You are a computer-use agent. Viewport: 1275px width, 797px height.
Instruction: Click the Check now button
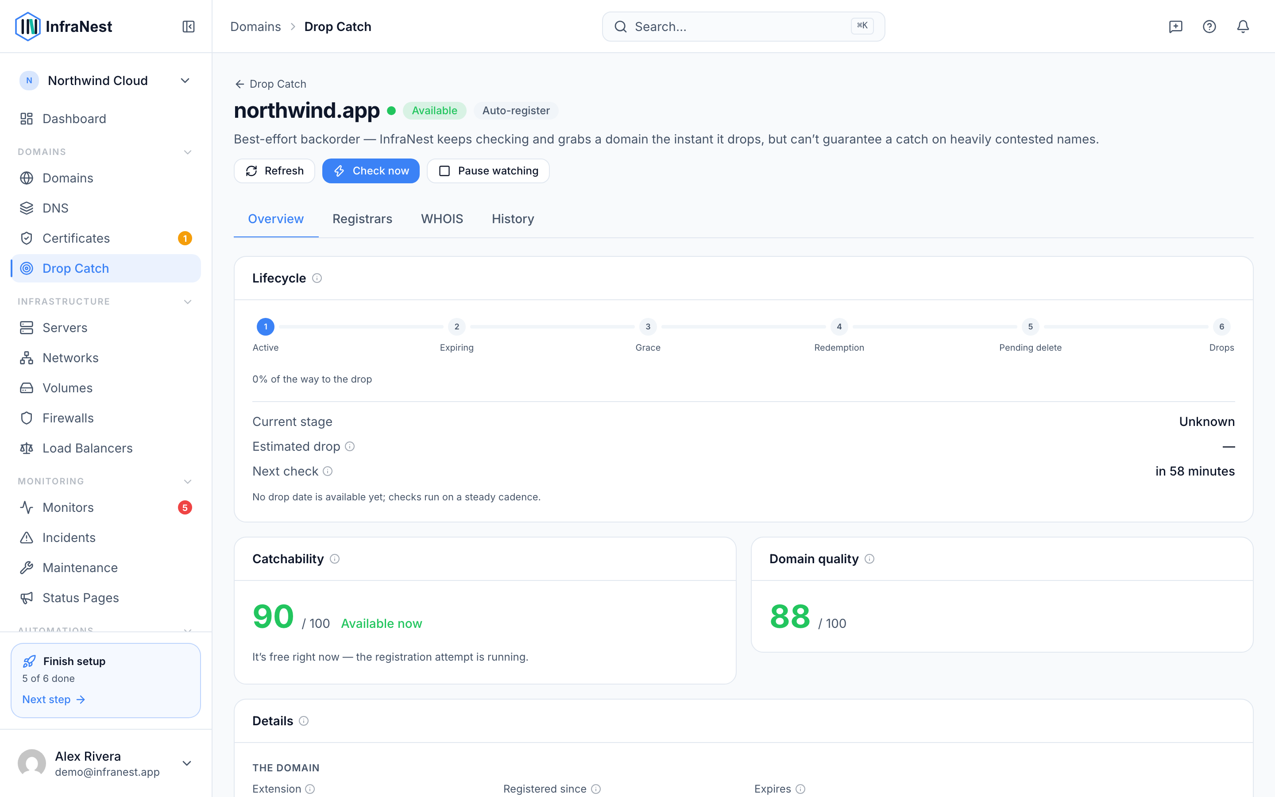pyautogui.click(x=371, y=171)
